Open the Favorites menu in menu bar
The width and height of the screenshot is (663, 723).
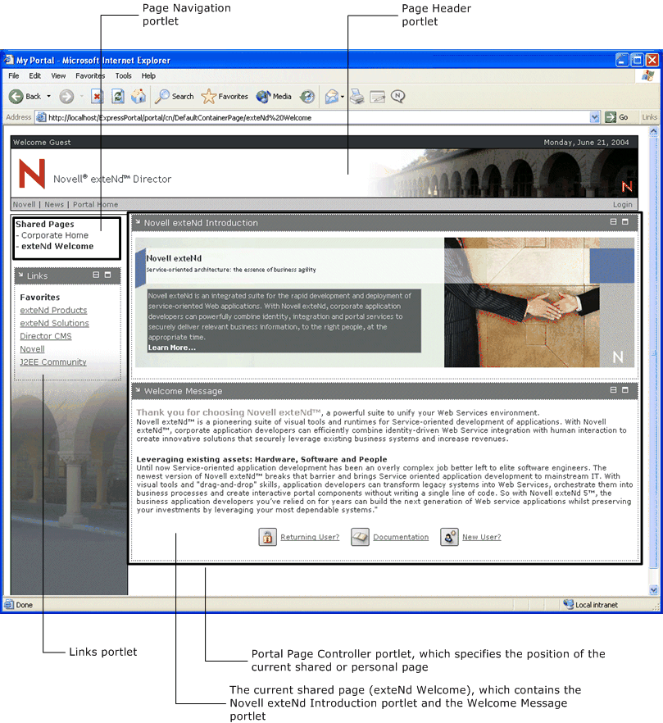90,75
